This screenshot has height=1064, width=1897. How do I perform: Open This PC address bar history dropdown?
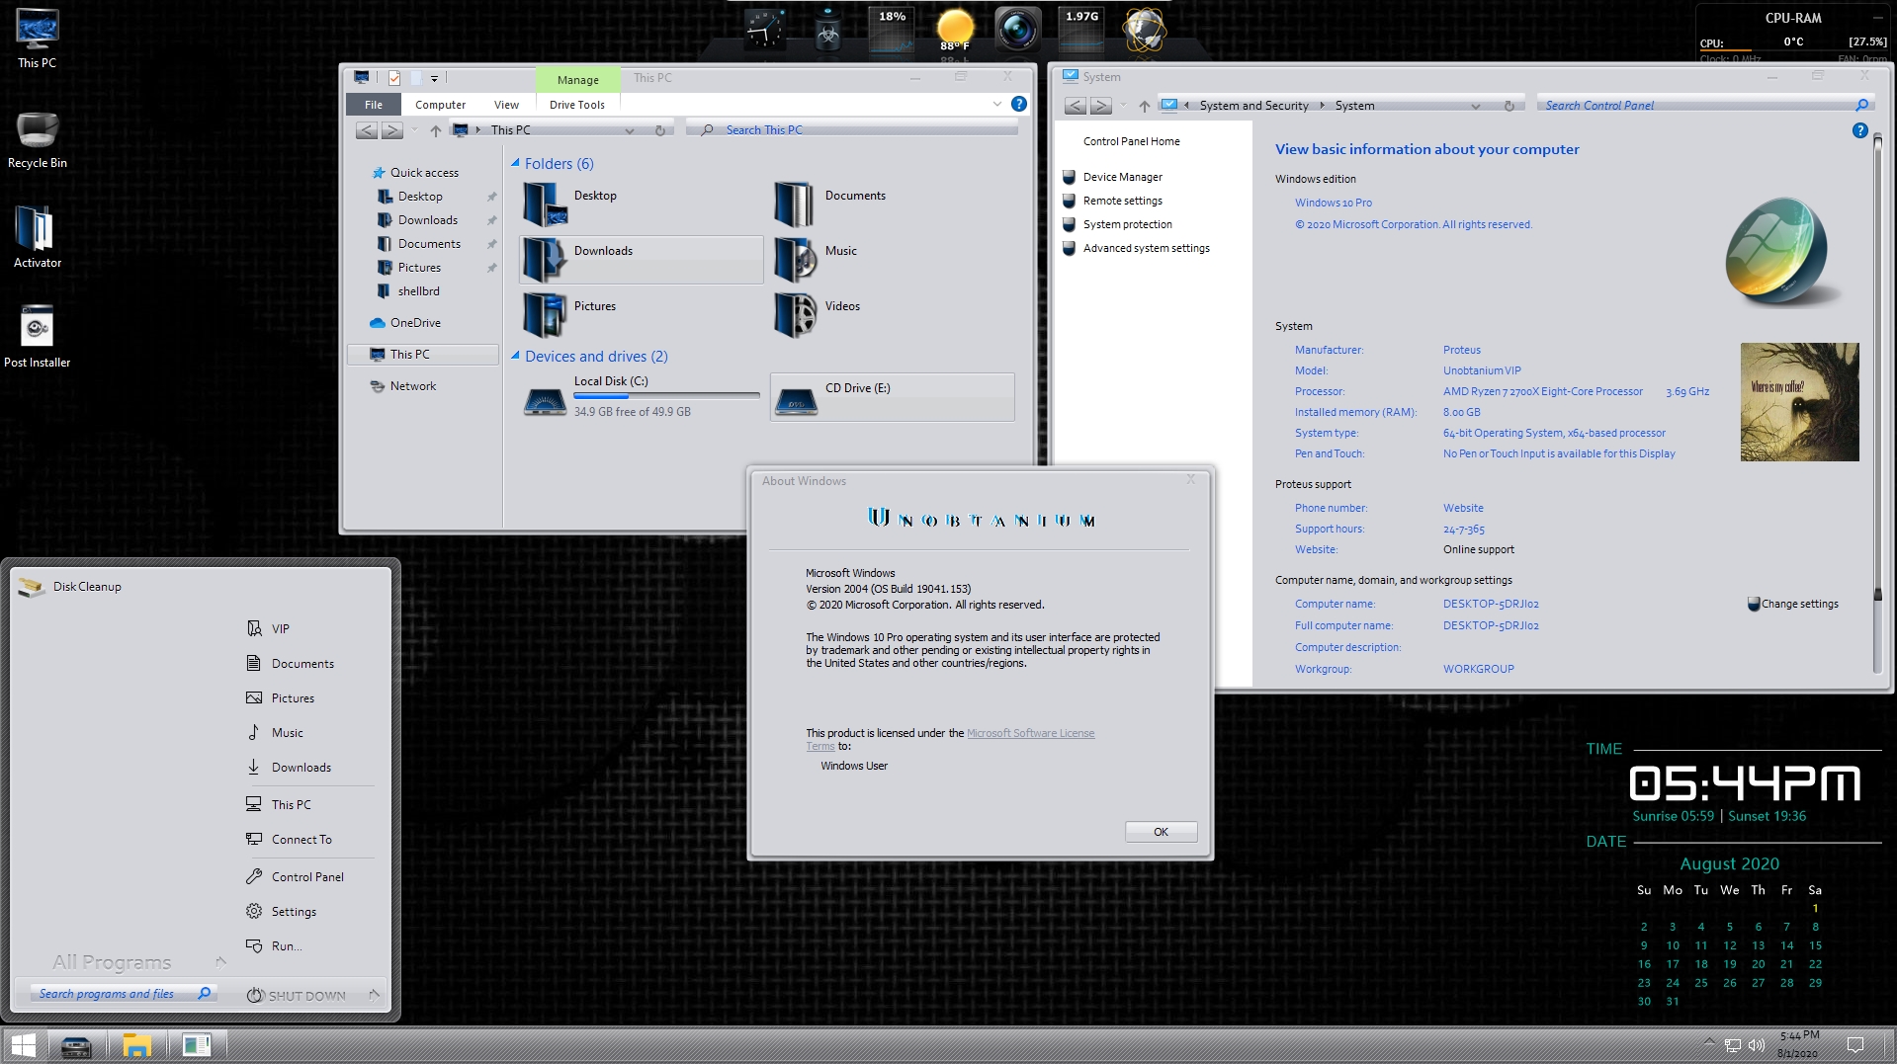point(630,130)
